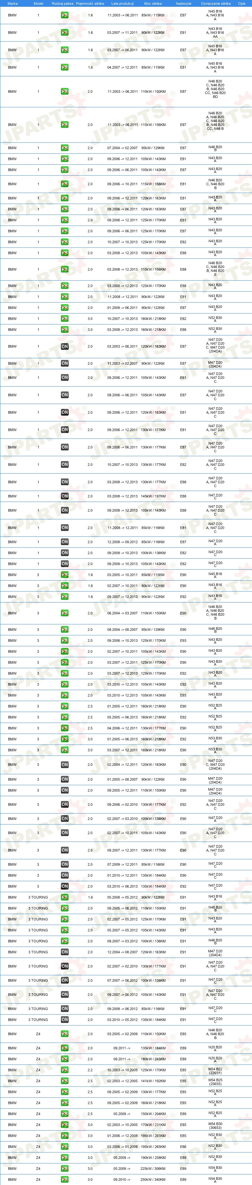
Task: Select the 04.2006 -> 12.2011 date cell
Action: (122, 728)
